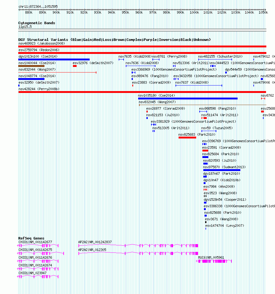Click nsv832045 (Wong2007) label
The height and width of the screenshot is (294, 275).
[157, 102]
